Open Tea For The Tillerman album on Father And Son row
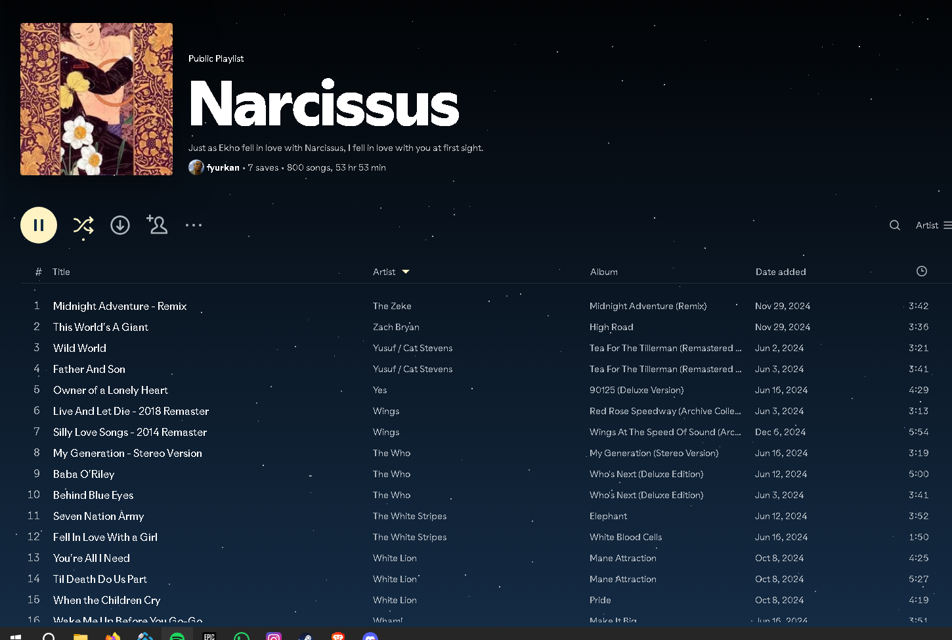This screenshot has width=952, height=640. (665, 369)
